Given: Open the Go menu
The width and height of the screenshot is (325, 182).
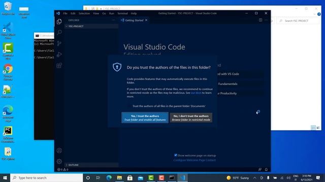Looking at the screenshot, I should click(x=104, y=13).
